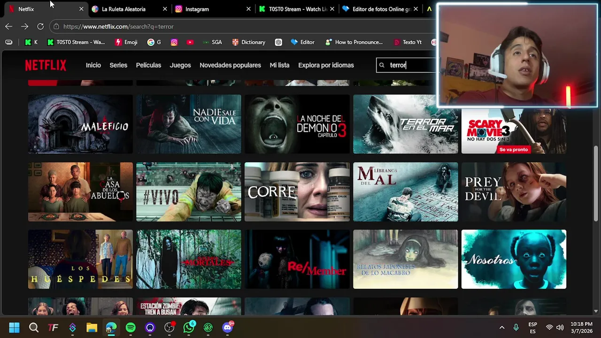Open the Maleficio title card

[80, 124]
